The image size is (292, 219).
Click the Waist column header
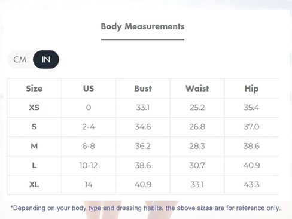click(197, 89)
